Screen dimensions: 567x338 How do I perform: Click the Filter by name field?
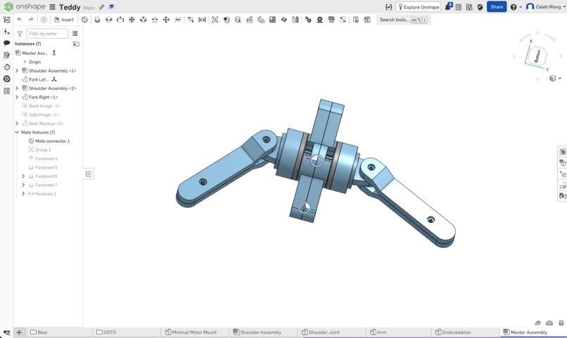[x=47, y=34]
